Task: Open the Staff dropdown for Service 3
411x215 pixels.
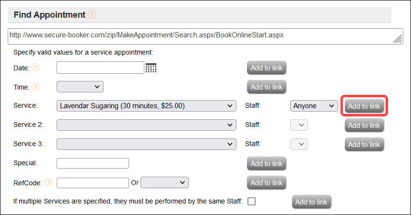Action: (x=299, y=144)
